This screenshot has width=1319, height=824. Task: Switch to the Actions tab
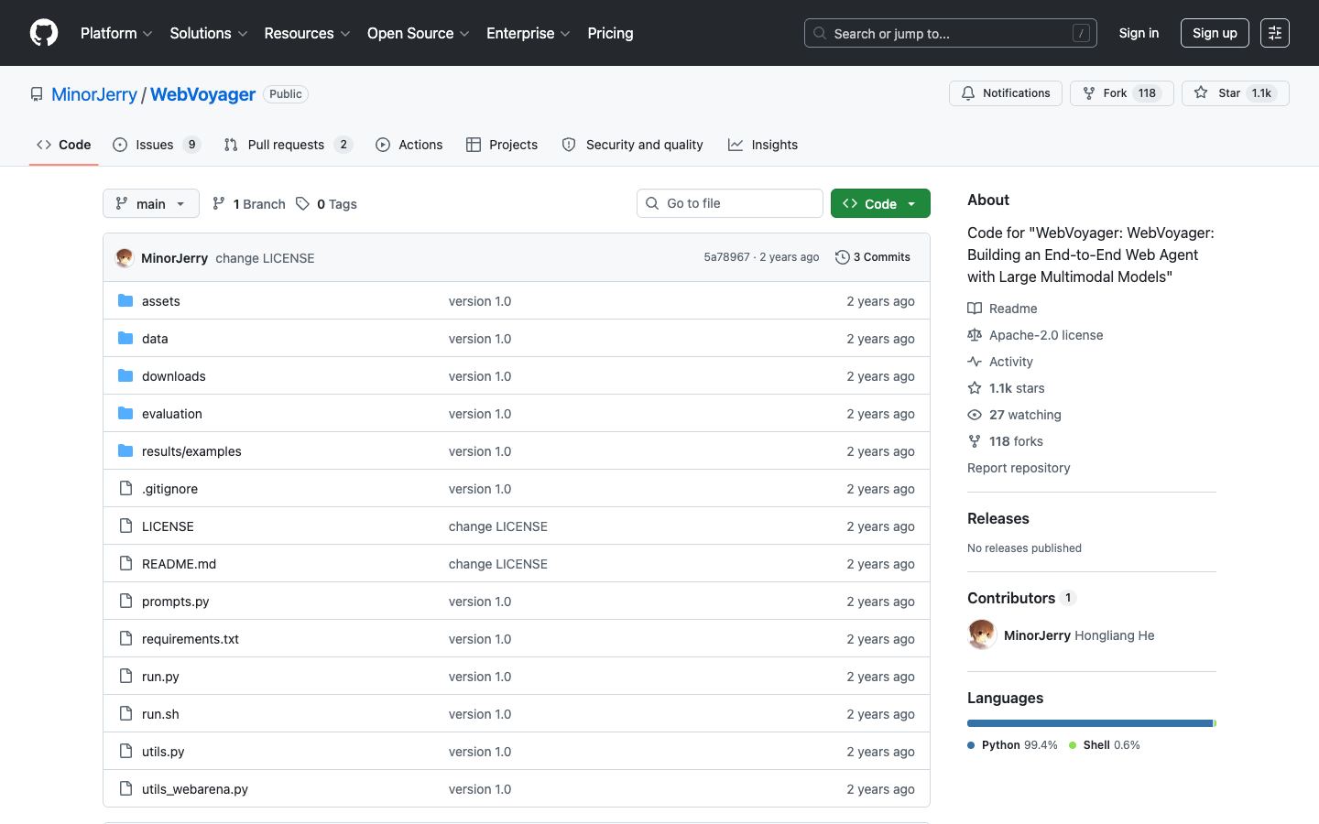tap(409, 145)
